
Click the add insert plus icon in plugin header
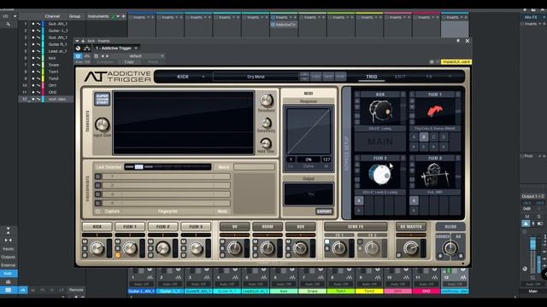pyautogui.click(x=83, y=41)
